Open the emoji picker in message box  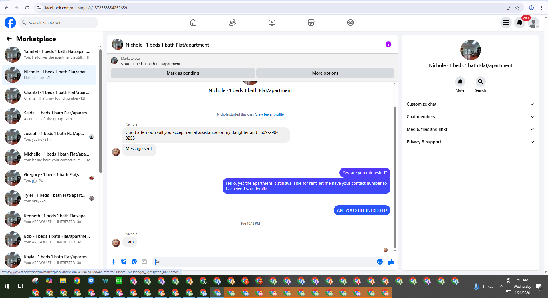point(380,262)
